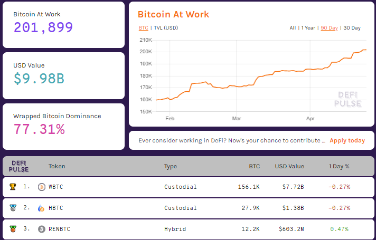Click the bronze medal rank icon
This screenshot has height=240, width=376.
click(x=13, y=229)
